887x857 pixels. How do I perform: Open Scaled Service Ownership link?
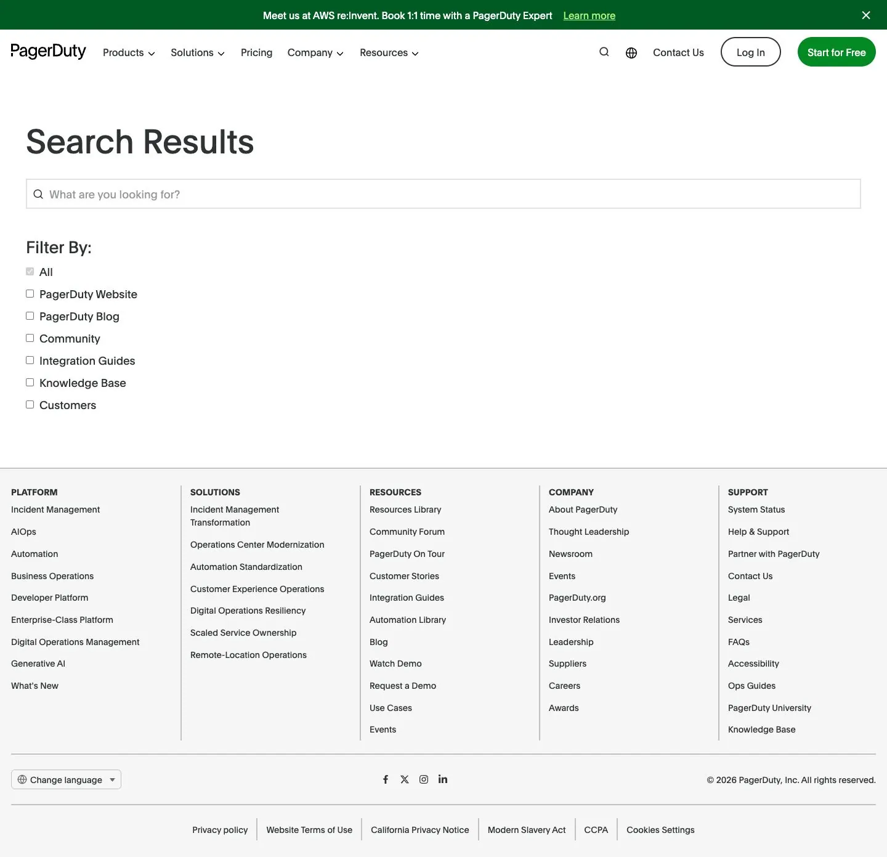[x=243, y=633]
